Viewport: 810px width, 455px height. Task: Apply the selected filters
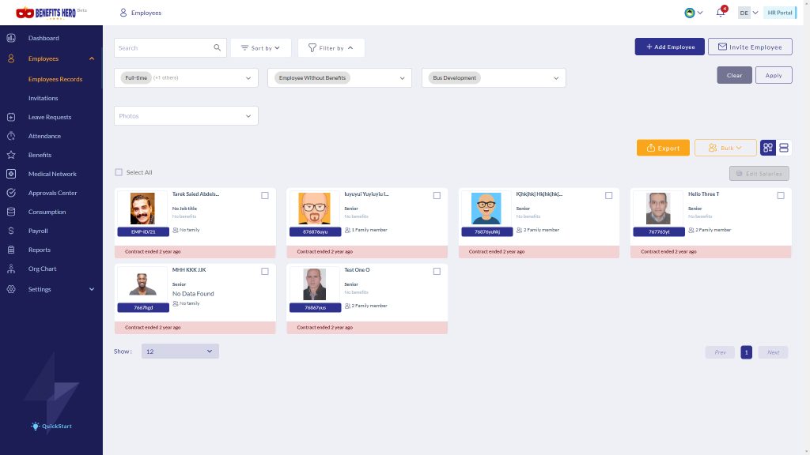pos(774,75)
